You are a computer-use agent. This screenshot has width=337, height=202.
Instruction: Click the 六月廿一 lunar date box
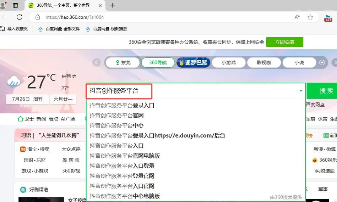click(x=63, y=99)
